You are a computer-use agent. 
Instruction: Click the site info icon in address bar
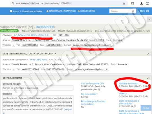tap(13, 3)
